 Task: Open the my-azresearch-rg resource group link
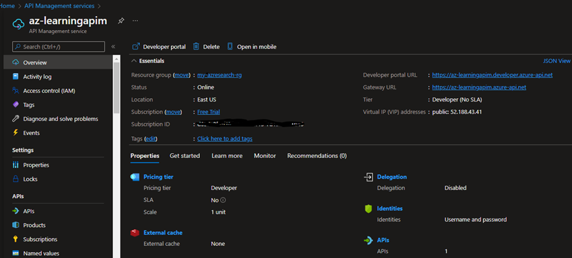pos(219,75)
